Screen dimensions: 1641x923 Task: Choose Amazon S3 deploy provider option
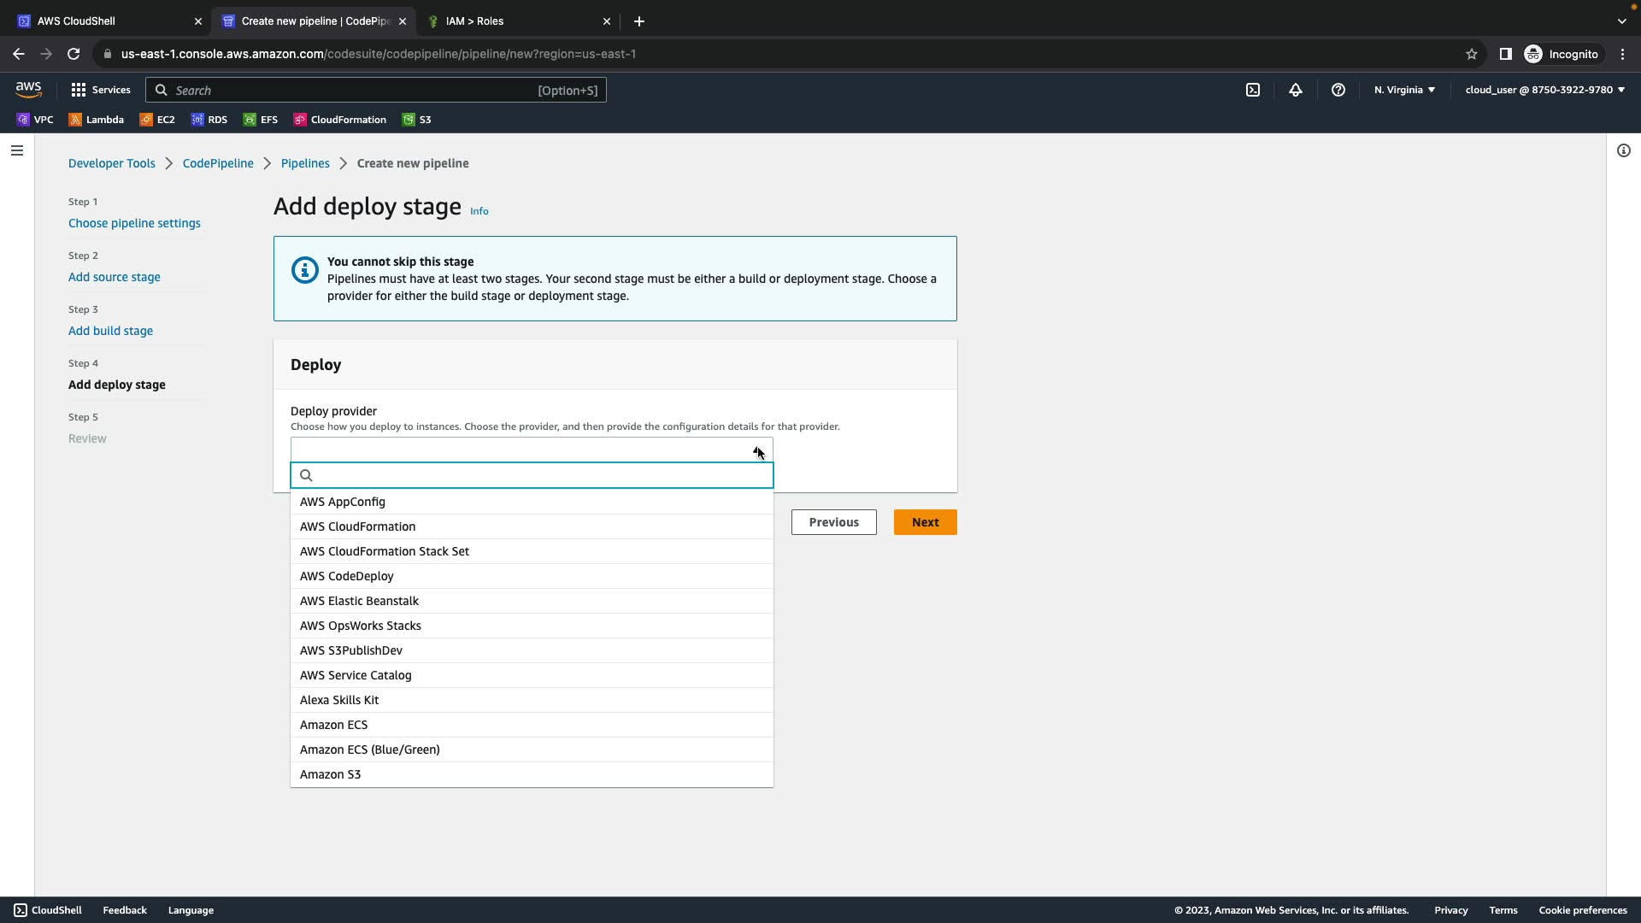(x=331, y=774)
